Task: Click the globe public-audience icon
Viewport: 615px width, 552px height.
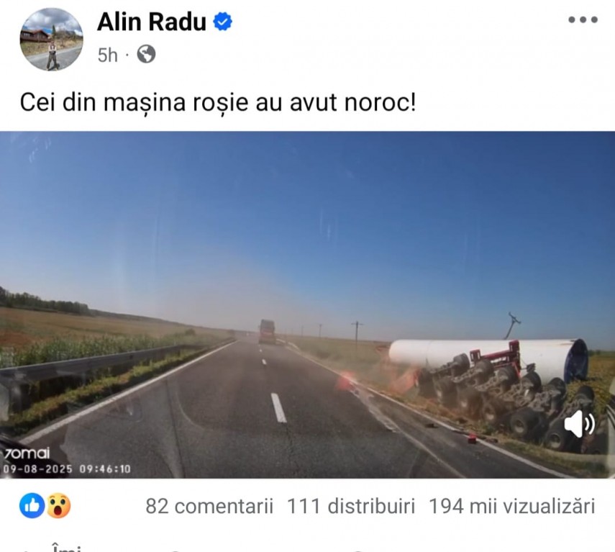Action: (x=146, y=54)
